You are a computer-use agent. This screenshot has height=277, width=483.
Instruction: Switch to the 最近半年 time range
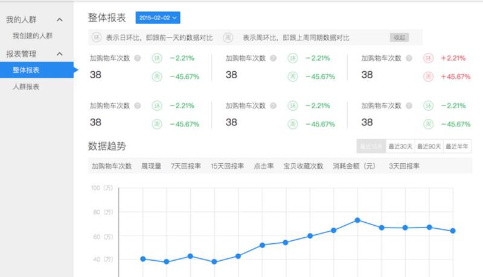pos(457,146)
